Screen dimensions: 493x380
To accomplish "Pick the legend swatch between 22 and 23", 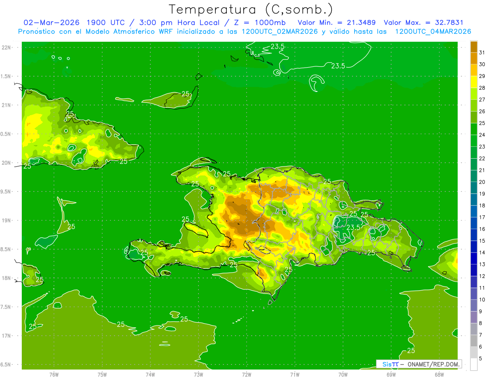I will click(474, 152).
